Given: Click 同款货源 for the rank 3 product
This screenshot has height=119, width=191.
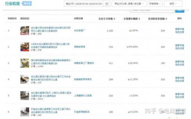Looking at the screenshot, I should [180, 65].
